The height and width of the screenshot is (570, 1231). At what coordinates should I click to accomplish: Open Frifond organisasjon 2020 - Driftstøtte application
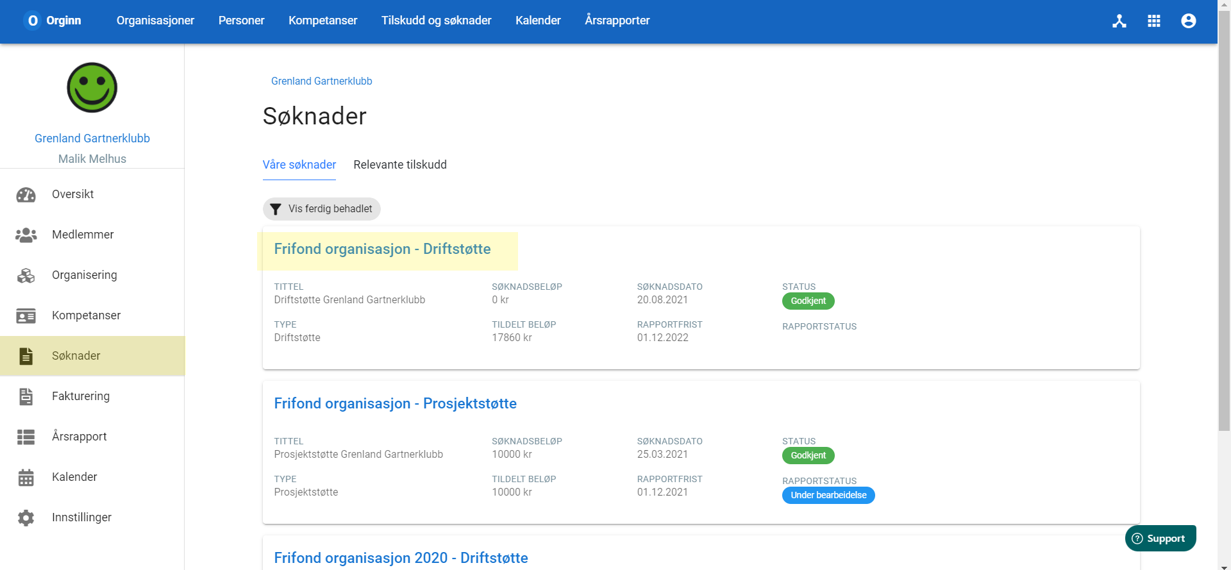[401, 558]
